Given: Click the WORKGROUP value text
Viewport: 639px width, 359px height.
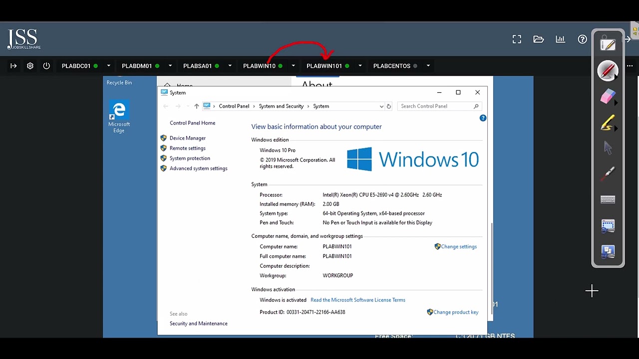Looking at the screenshot, I should tap(338, 275).
